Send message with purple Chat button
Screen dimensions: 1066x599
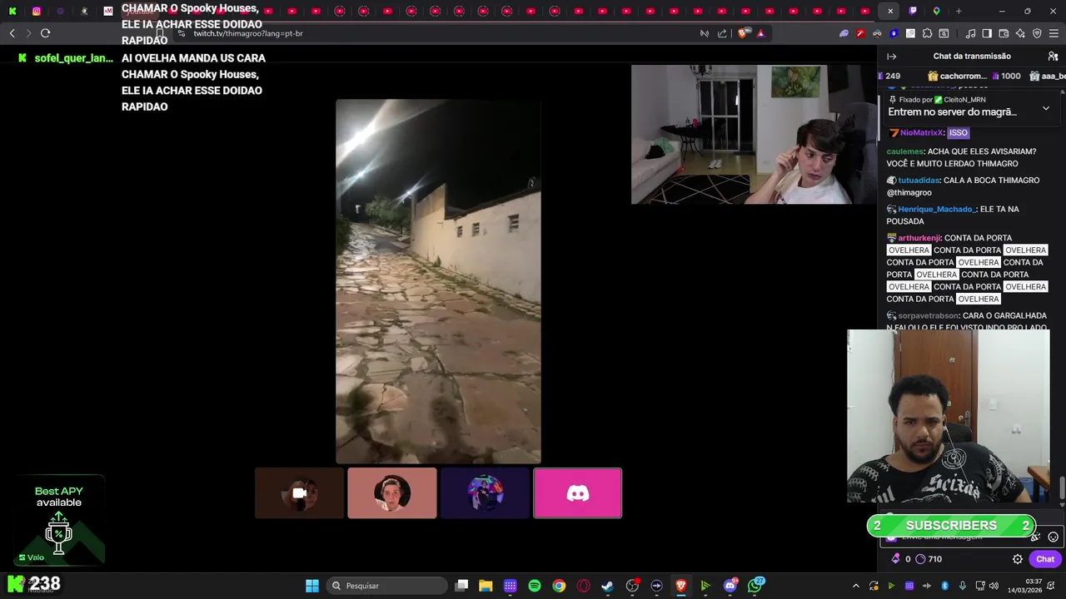pos(1045,559)
